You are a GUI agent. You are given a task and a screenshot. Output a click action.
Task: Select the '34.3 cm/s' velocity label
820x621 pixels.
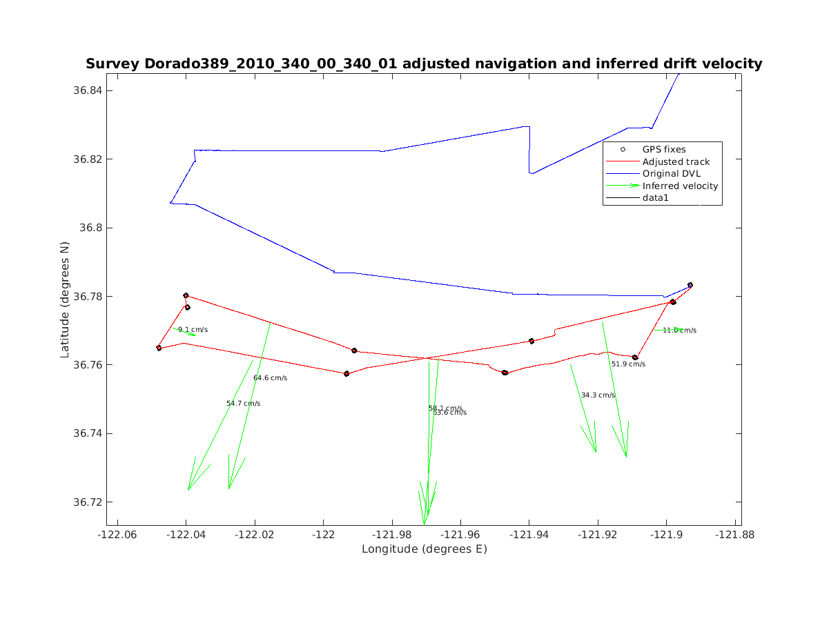(x=598, y=395)
